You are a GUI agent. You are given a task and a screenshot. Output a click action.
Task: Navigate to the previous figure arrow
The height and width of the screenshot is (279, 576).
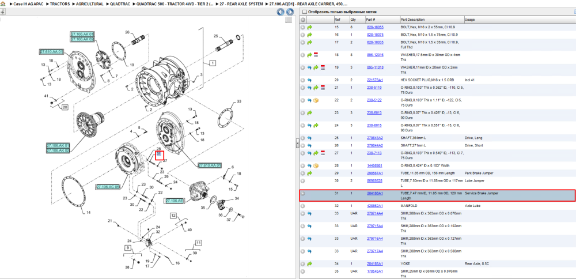pyautogui.click(x=281, y=12)
